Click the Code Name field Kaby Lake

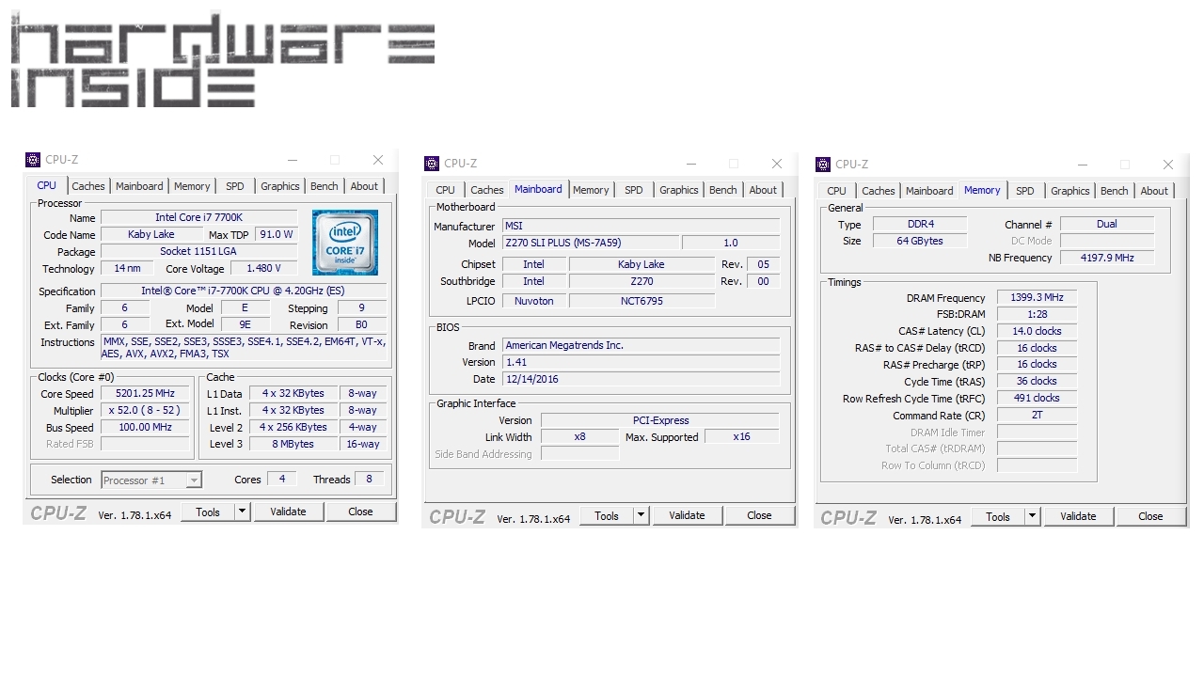(x=151, y=234)
